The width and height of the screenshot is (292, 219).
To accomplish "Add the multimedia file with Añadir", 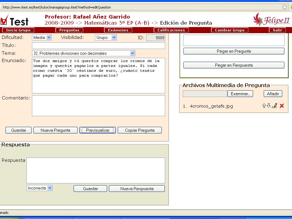I will coord(273,94).
